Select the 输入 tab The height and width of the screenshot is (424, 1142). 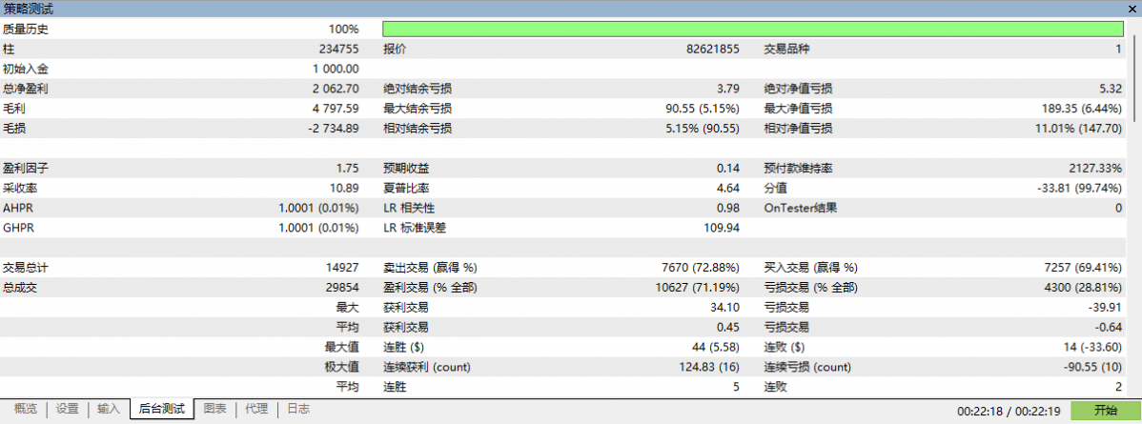(x=109, y=410)
